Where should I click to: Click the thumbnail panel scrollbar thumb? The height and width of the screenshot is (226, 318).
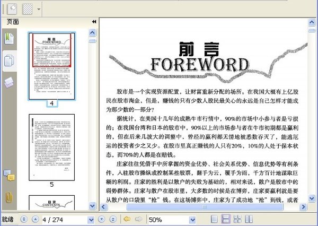[x=92, y=41]
